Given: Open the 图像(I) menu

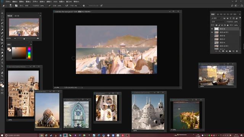Looking at the screenshot, I should click(21, 2).
